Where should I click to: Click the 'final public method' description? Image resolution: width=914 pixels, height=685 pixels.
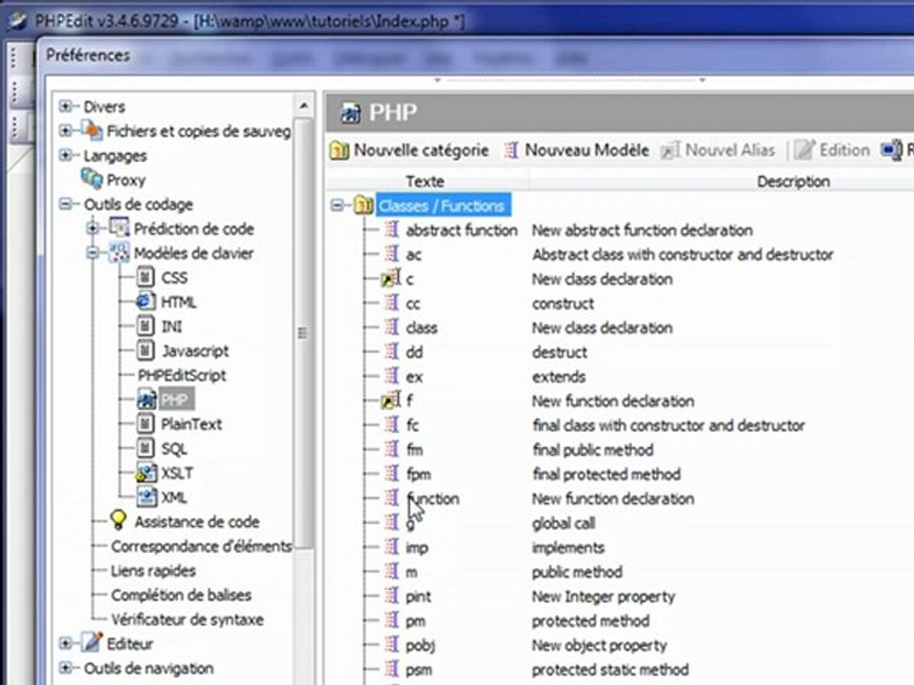coord(592,450)
